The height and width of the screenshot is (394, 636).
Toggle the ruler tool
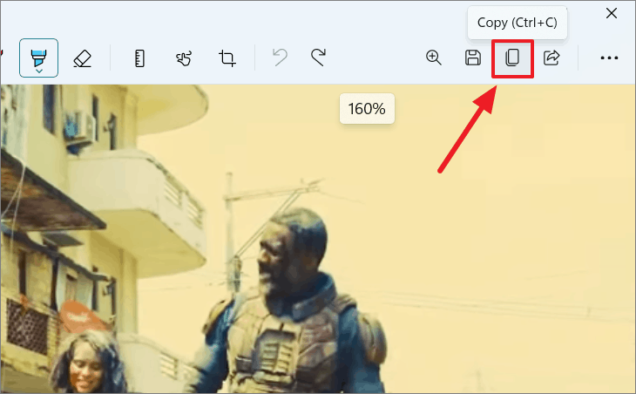click(x=139, y=58)
